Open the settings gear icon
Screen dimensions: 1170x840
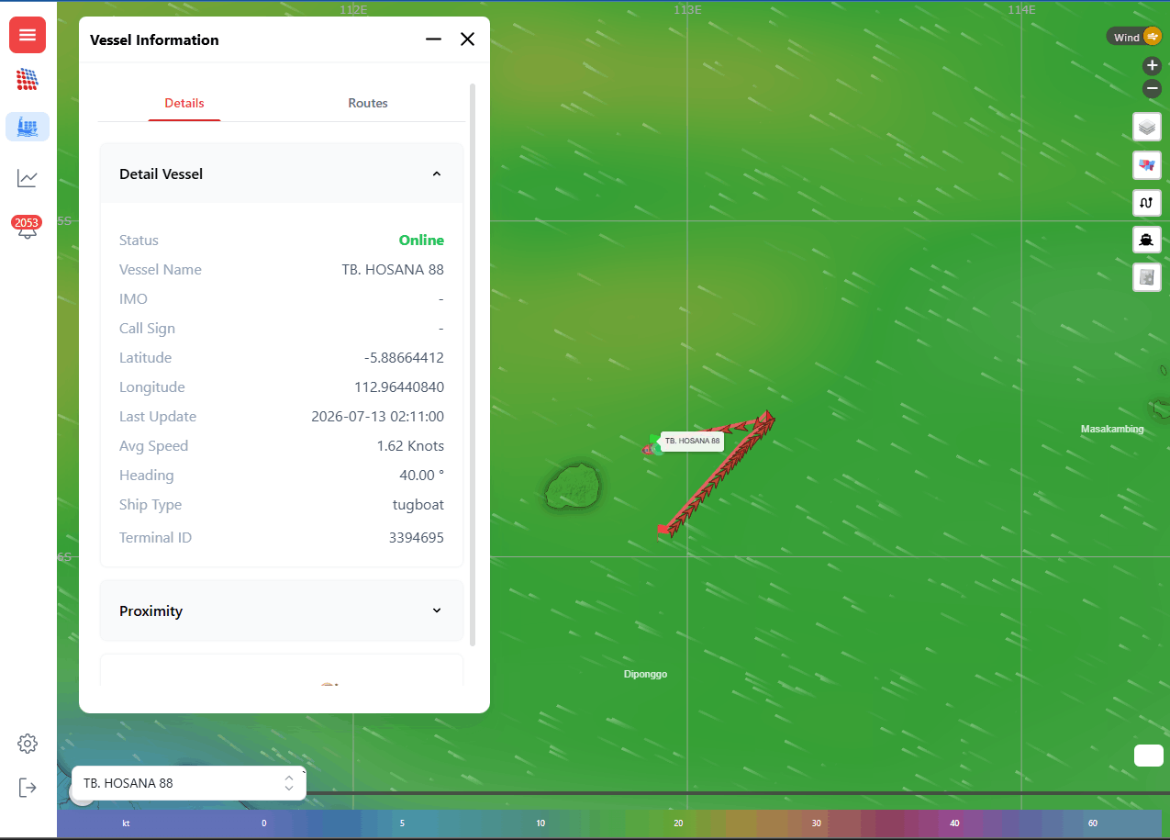[28, 744]
